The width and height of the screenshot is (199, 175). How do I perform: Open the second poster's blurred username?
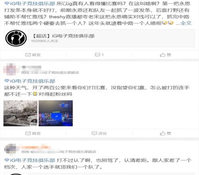[31, 67]
